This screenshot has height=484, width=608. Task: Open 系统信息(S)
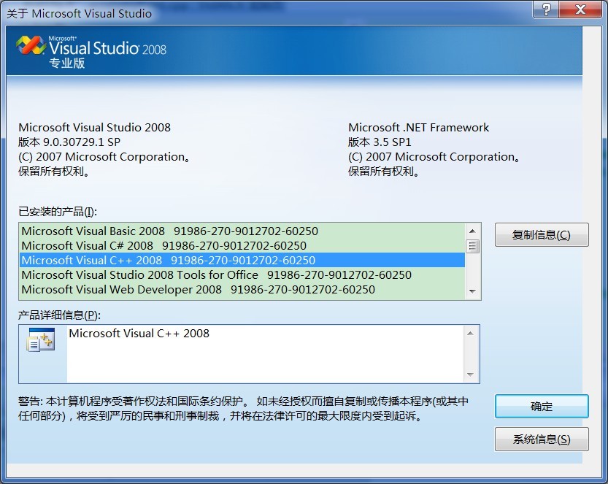click(542, 439)
